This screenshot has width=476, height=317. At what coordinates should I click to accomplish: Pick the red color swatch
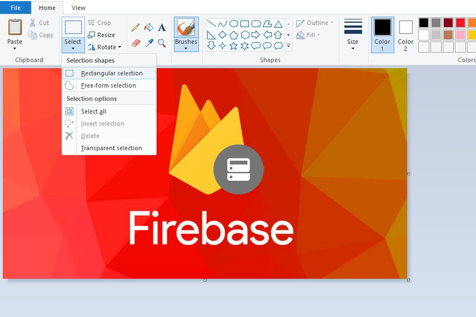460,23
